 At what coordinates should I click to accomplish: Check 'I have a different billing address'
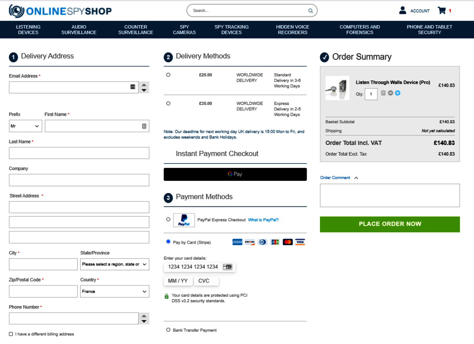pos(11,334)
